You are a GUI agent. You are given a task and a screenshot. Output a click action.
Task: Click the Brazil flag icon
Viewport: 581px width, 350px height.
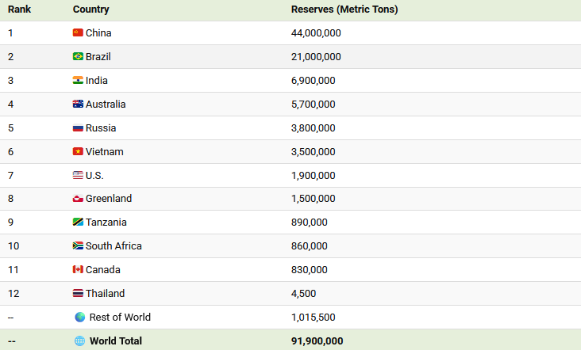[x=78, y=57]
